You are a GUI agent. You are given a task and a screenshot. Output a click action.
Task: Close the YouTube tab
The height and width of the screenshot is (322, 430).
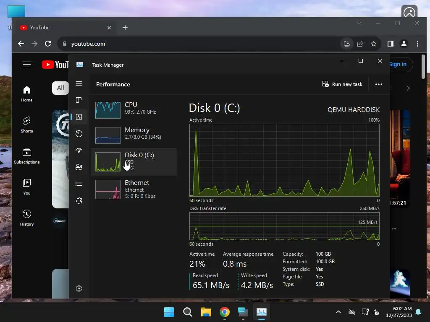tap(109, 28)
